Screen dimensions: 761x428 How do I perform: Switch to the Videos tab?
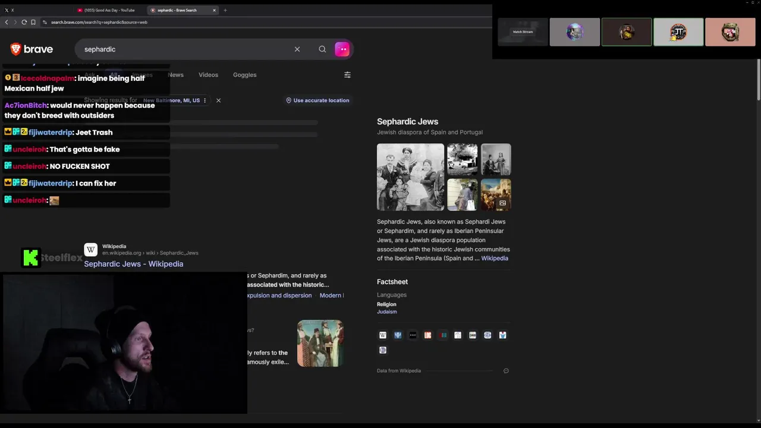coord(208,75)
